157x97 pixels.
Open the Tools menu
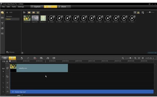[14, 7]
